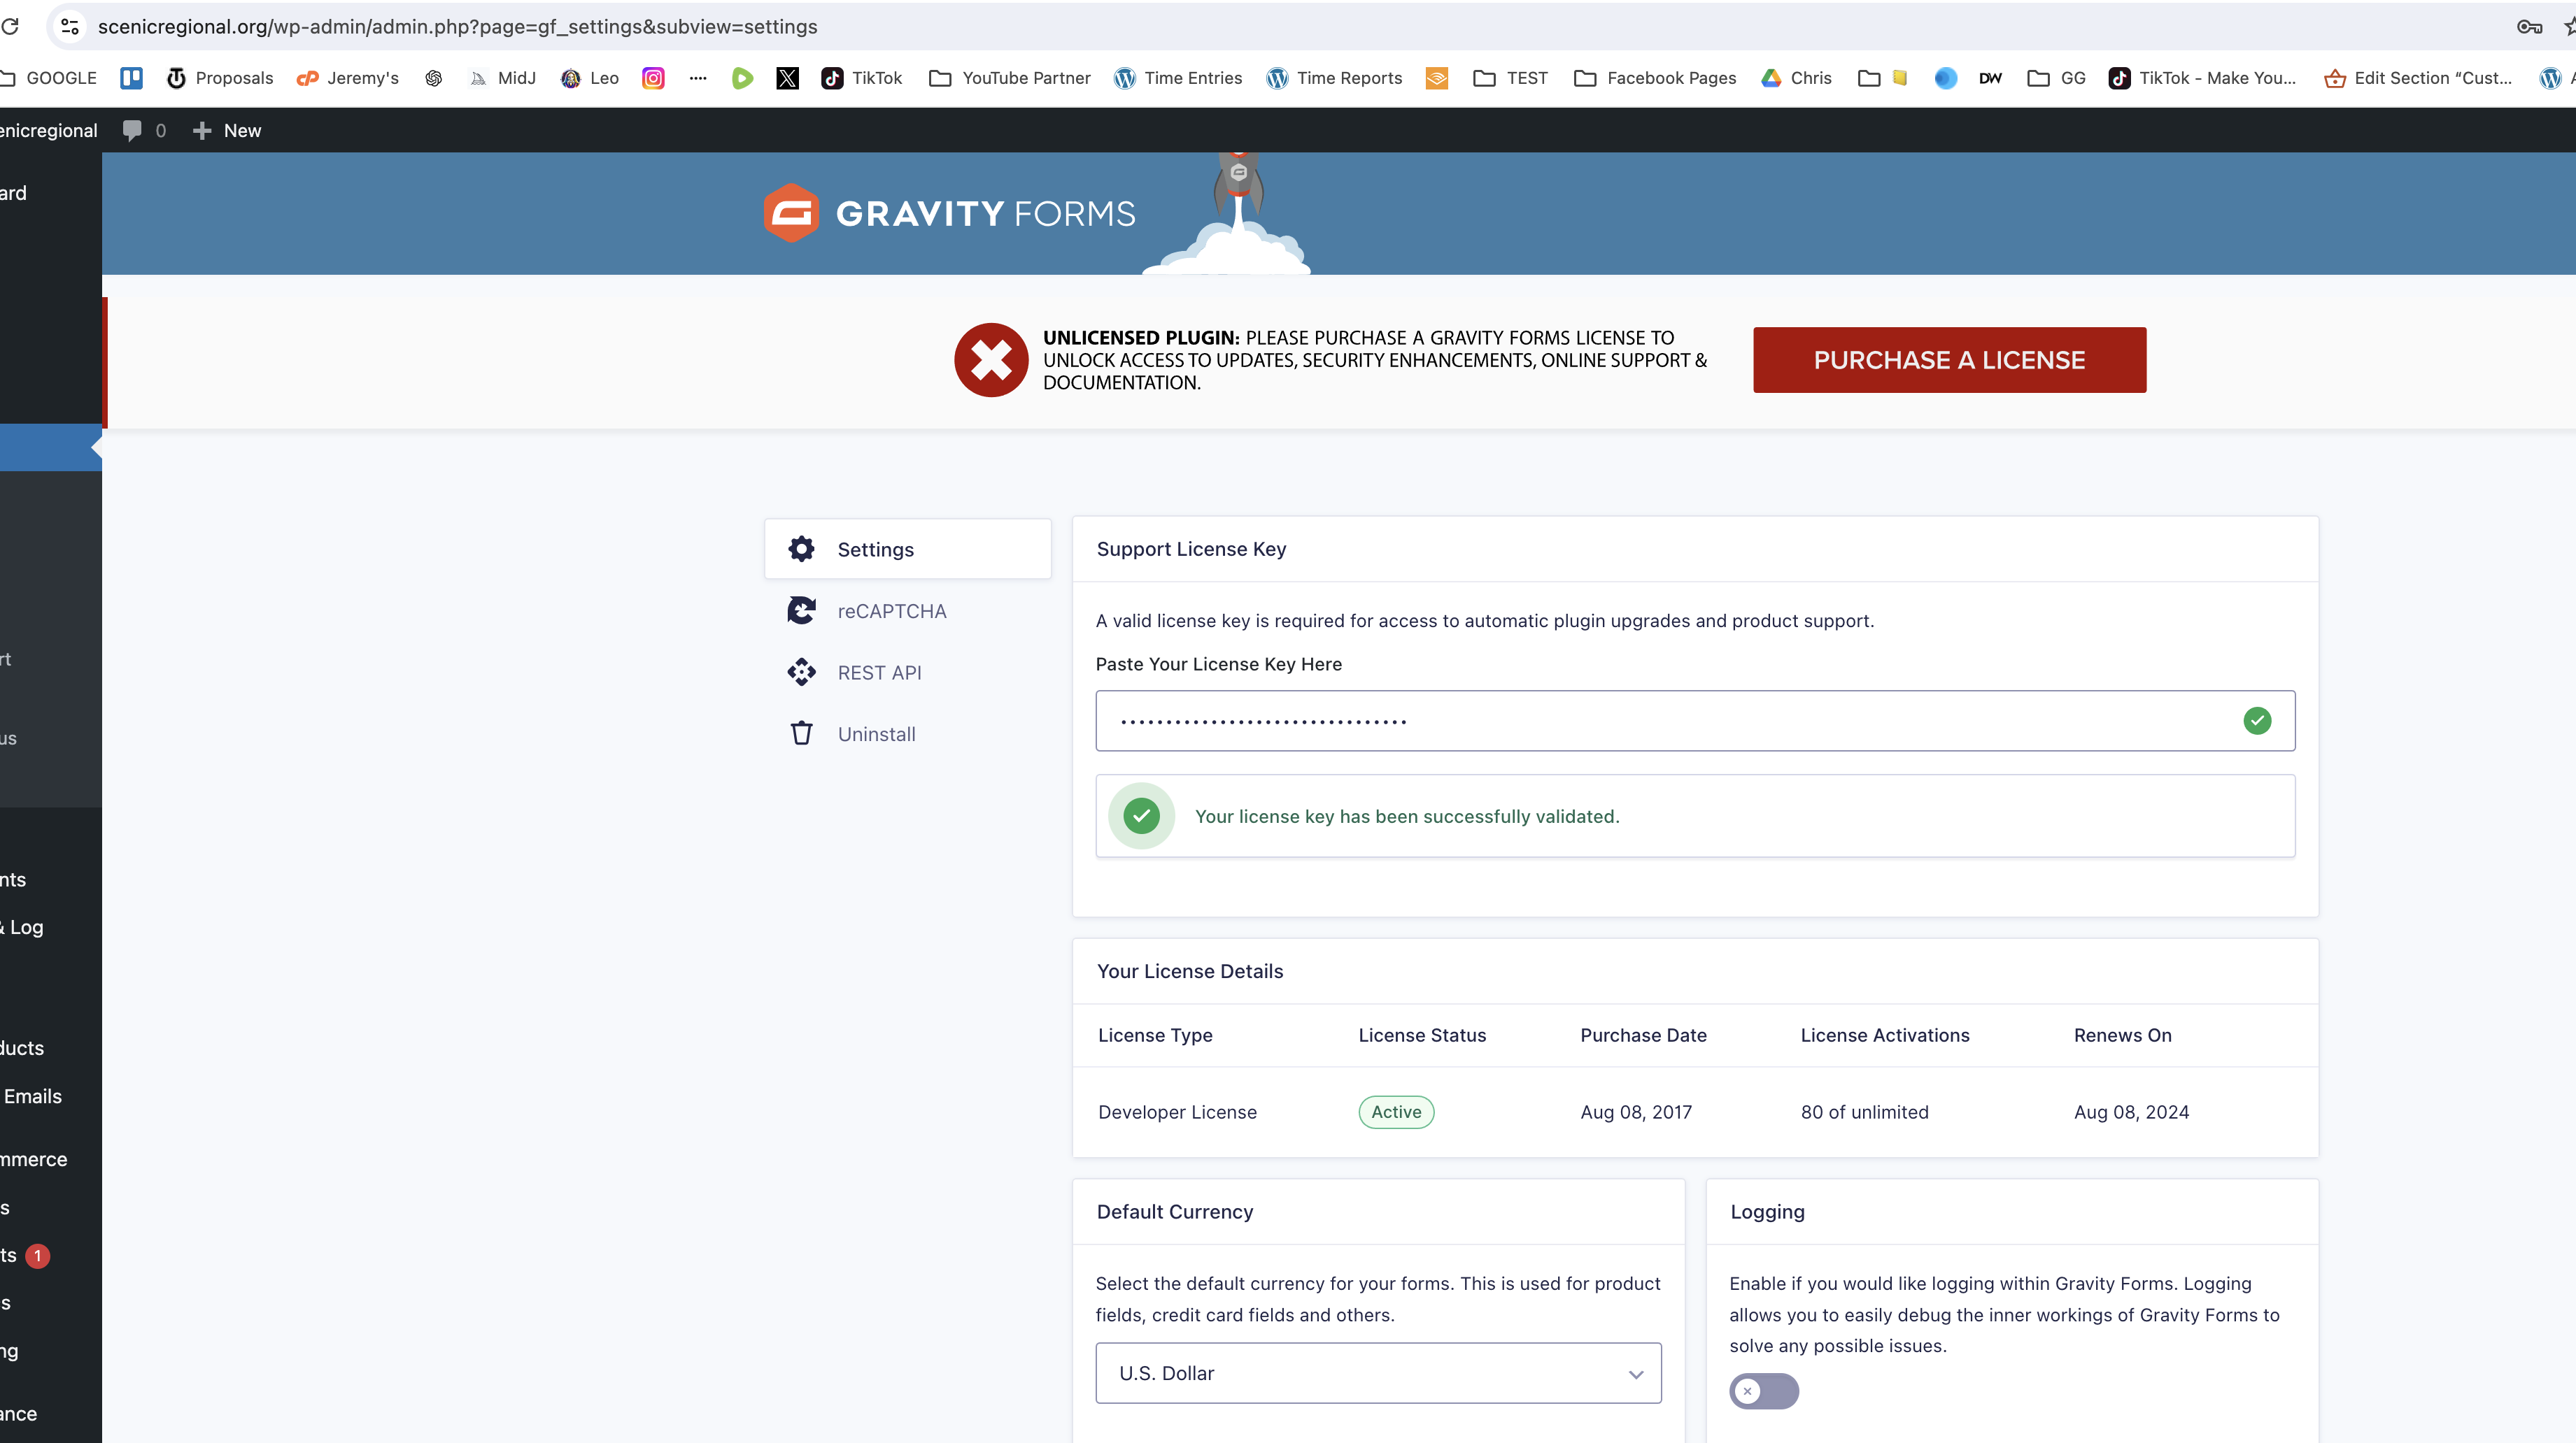This screenshot has width=2576, height=1443.
Task: Click the REST API icon
Action: click(x=801, y=673)
